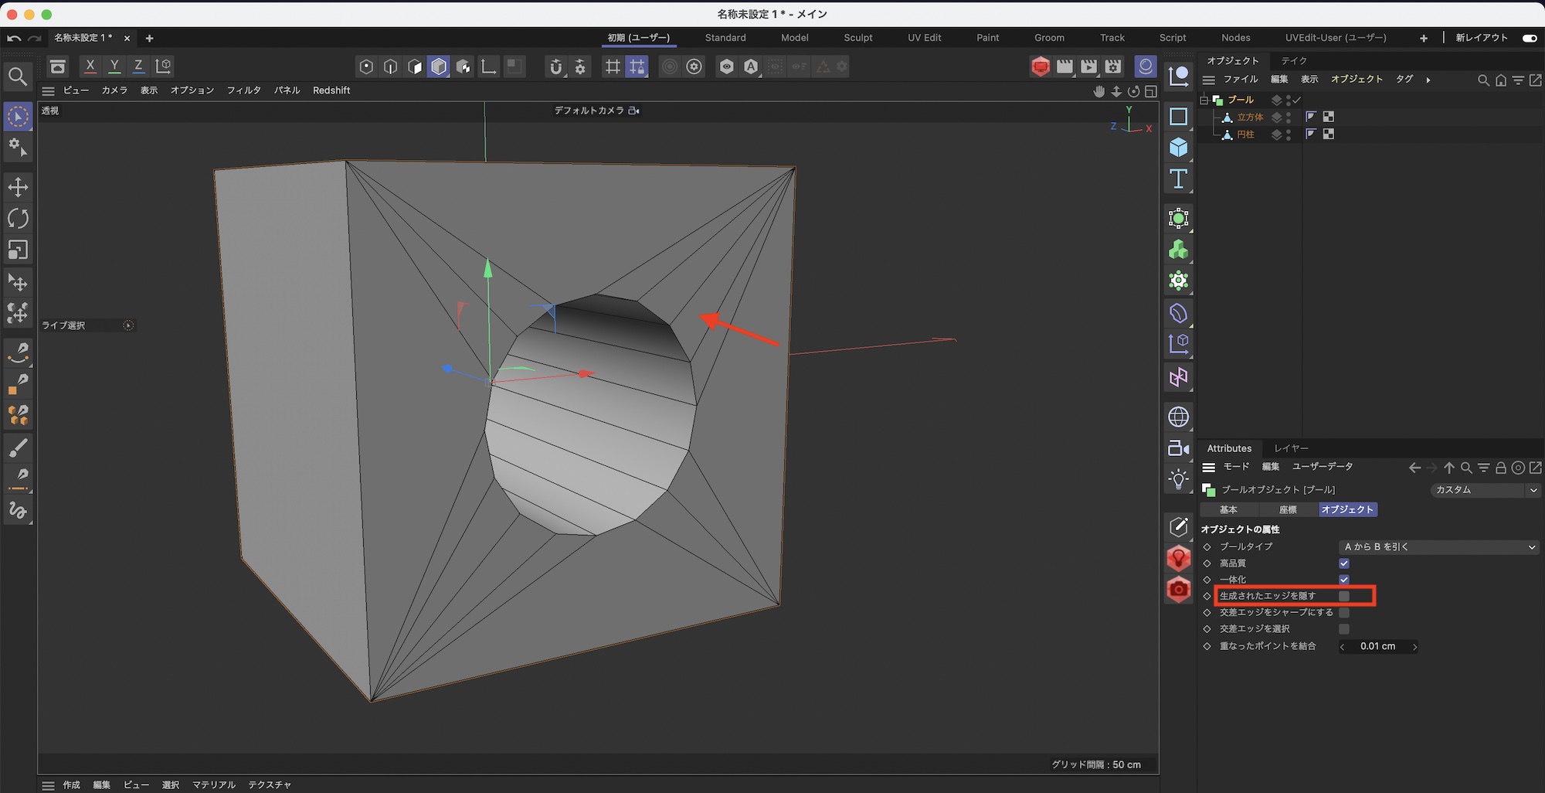Image resolution: width=1545 pixels, height=793 pixels.
Task: Select the Scale tool in left toolbar
Action: (18, 250)
